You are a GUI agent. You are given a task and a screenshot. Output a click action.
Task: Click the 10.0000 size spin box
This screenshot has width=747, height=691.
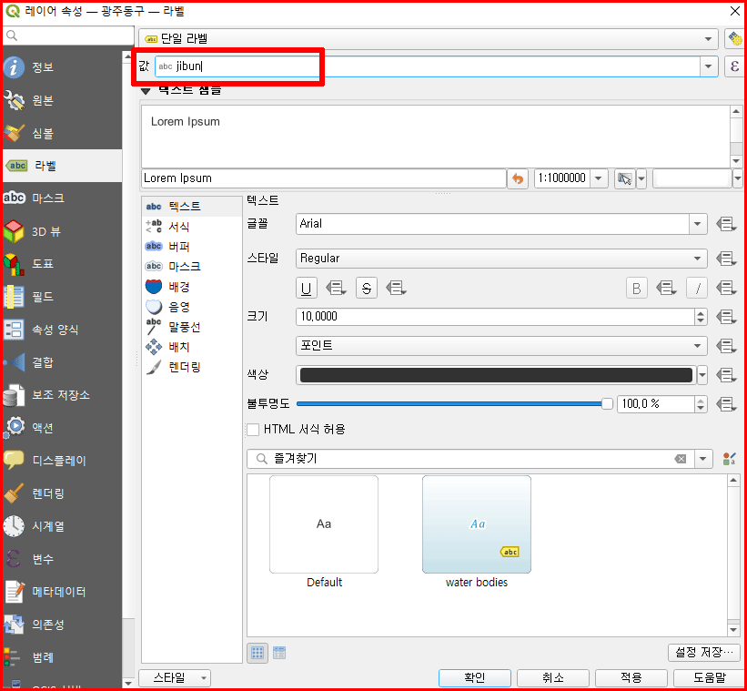pos(501,317)
